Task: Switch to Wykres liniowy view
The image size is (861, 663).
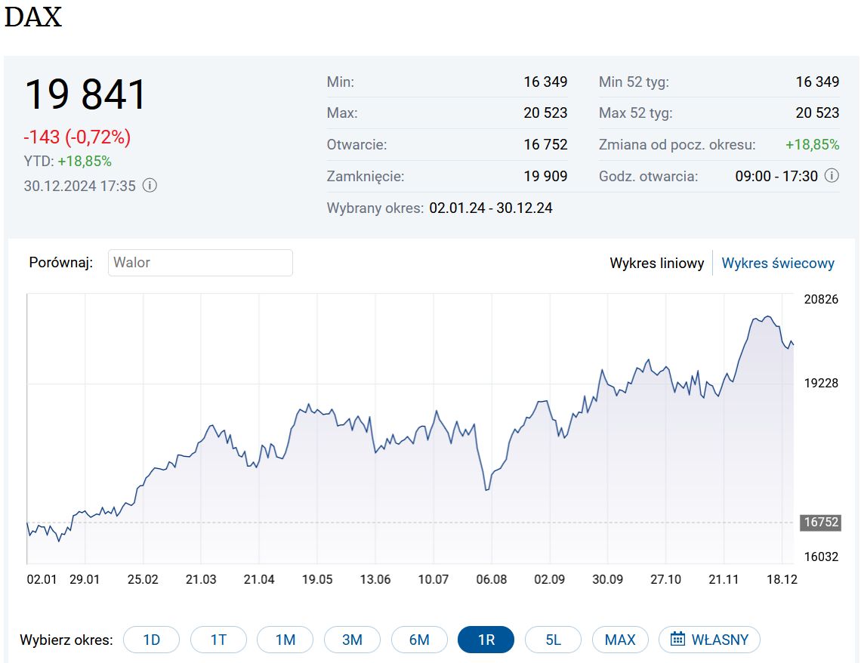Action: [657, 264]
